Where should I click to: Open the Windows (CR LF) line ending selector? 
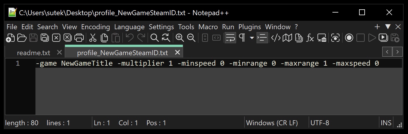tap(272, 123)
